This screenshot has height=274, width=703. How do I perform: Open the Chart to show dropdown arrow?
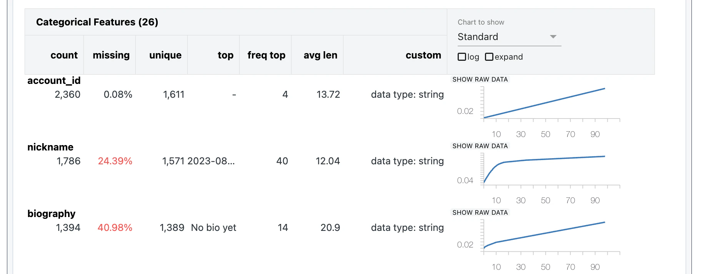[553, 37]
